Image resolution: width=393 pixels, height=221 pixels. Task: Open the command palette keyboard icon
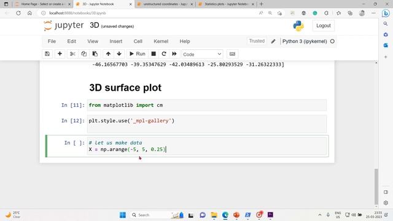coord(232,54)
